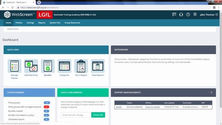Screen dimensions: 222x125
Task: Minimize the Support Announcements panel
Action: (x=208, y=92)
